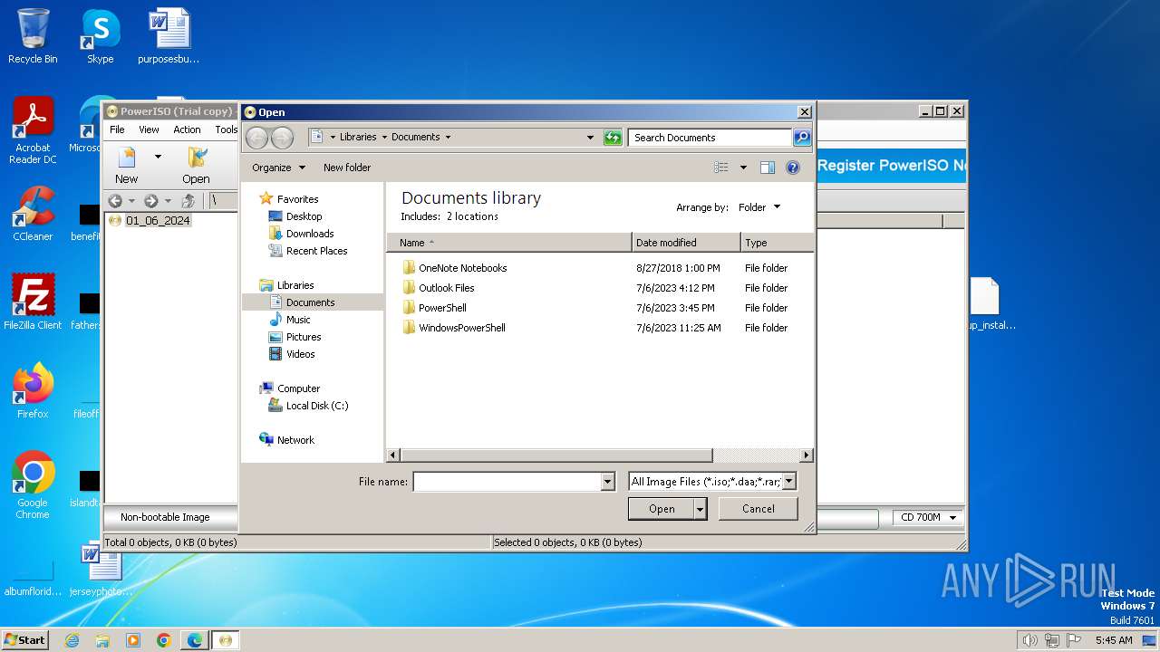Screen dimensions: 1160x652
Task: Click the Open toolbar icon in PowerISO
Action: 196,165
